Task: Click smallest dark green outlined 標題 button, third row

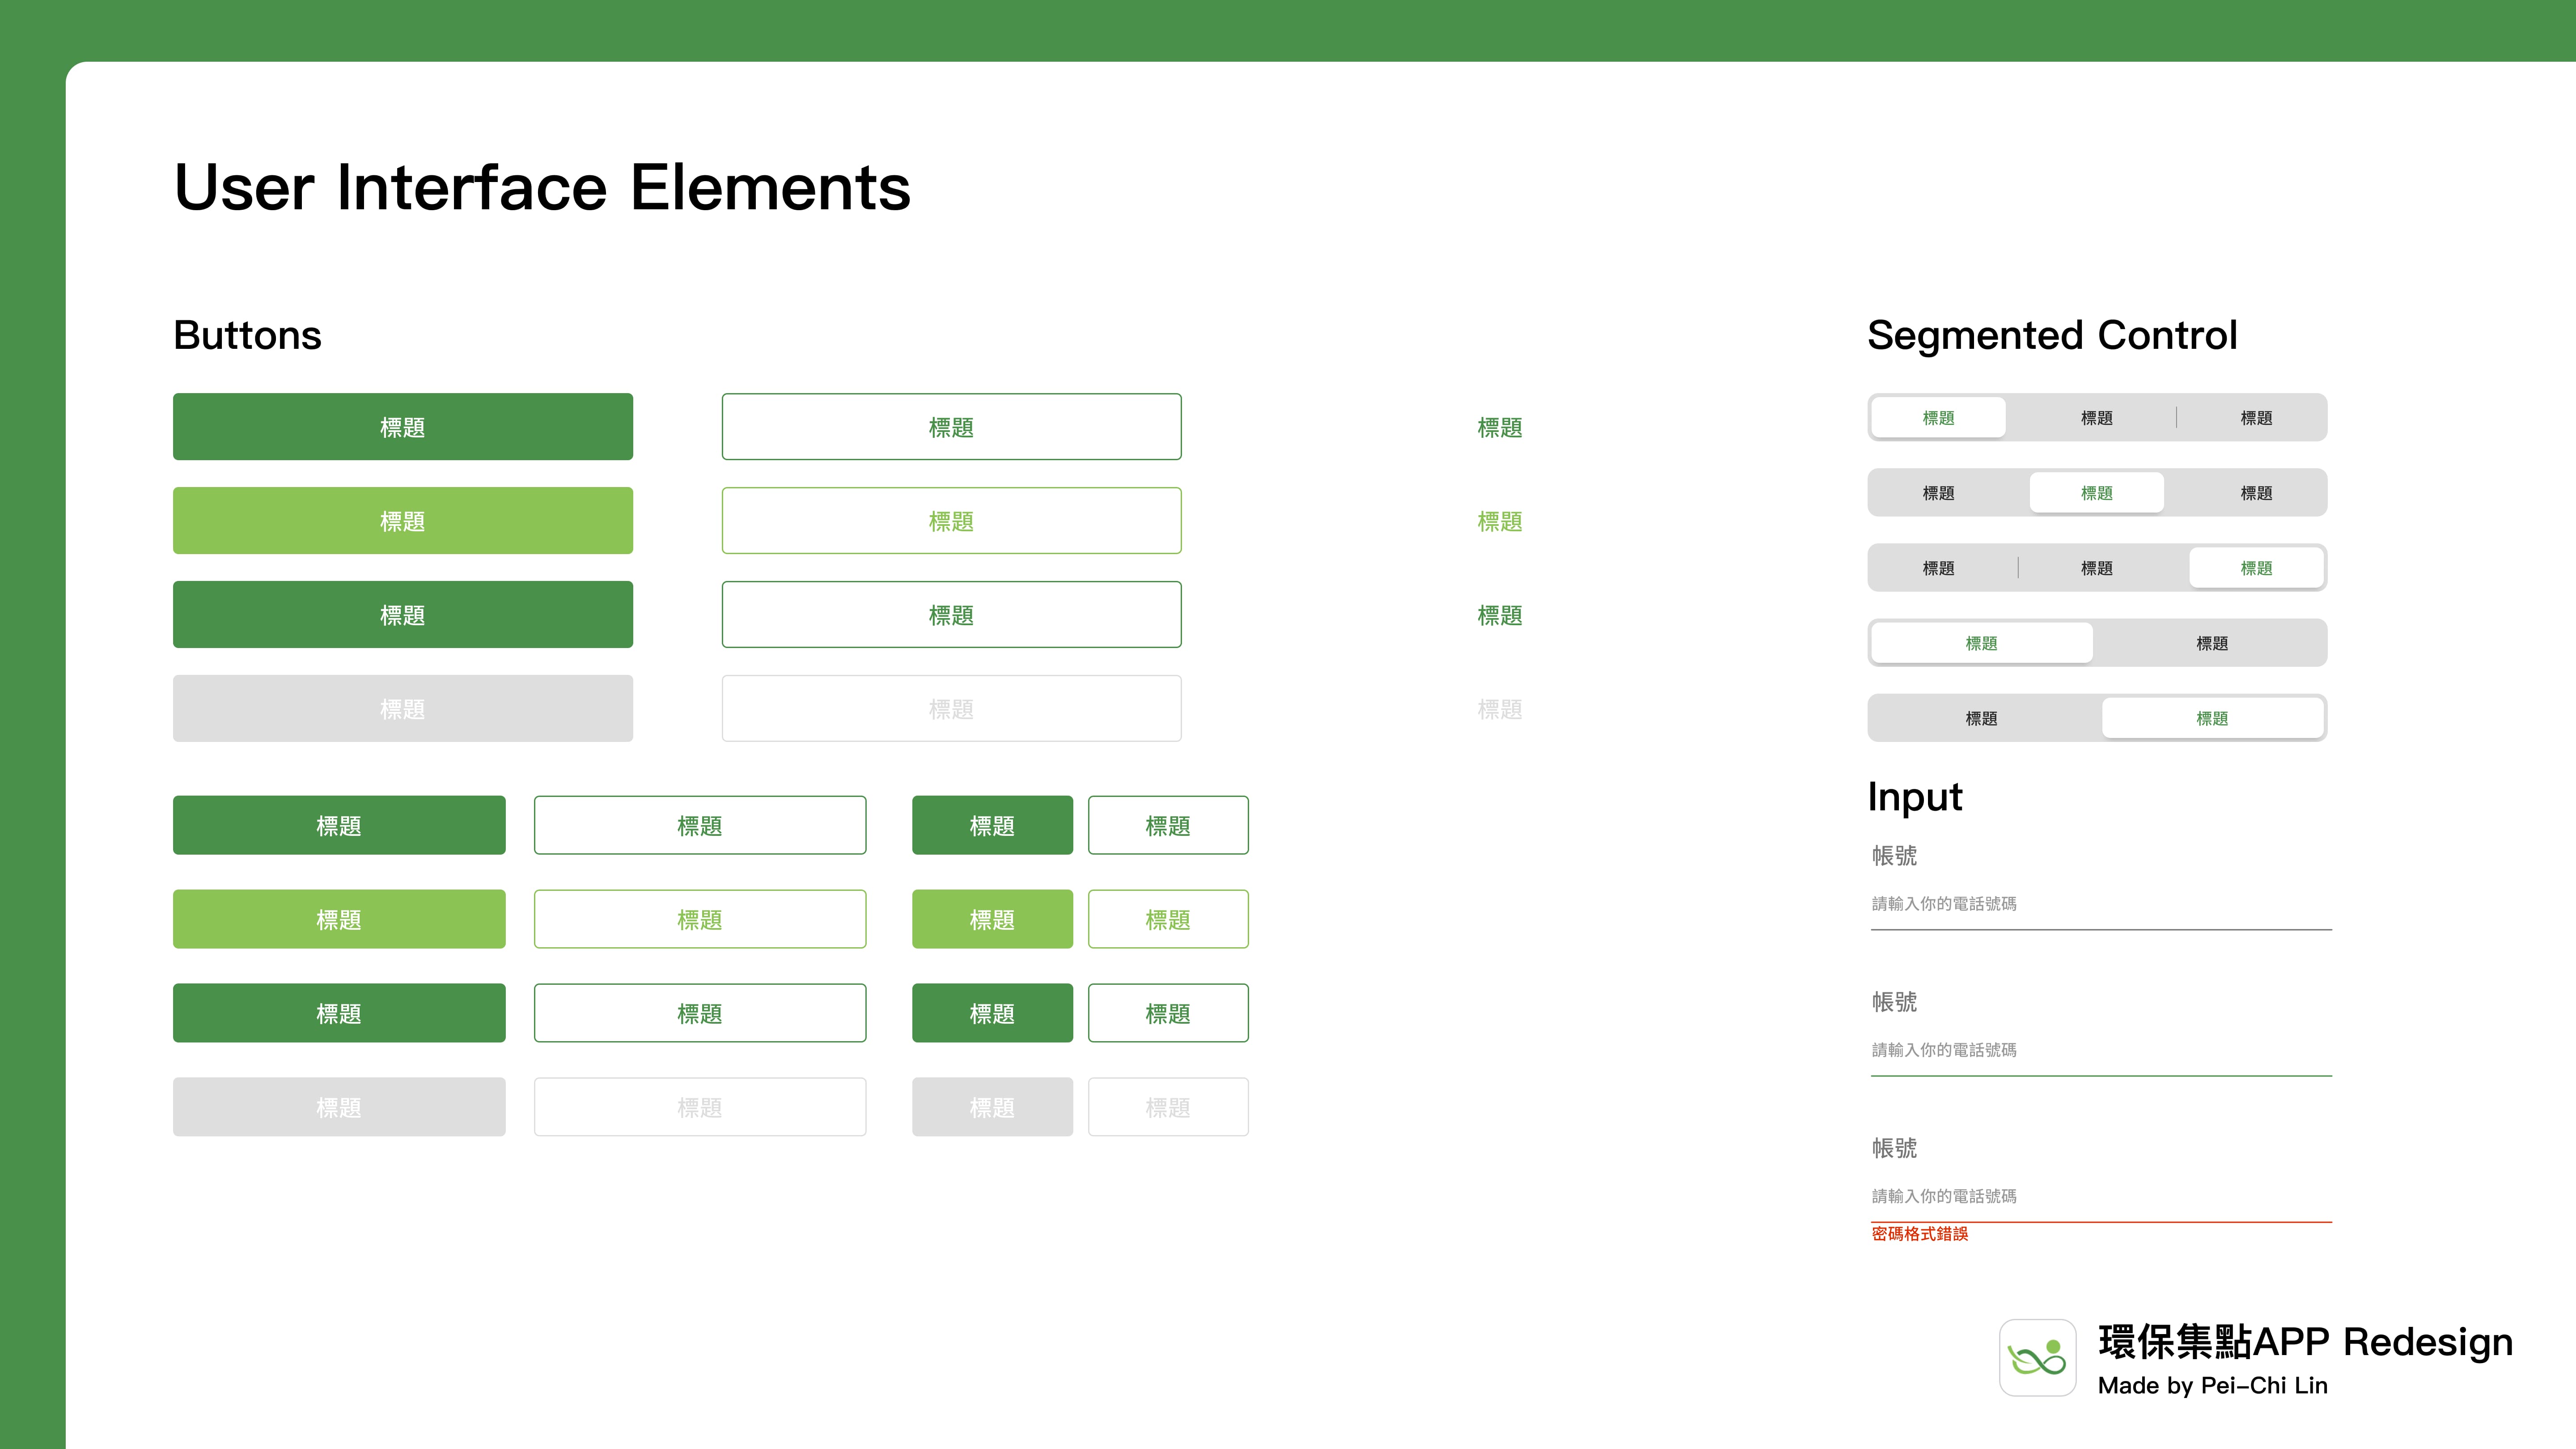Action: pos(1168,1013)
